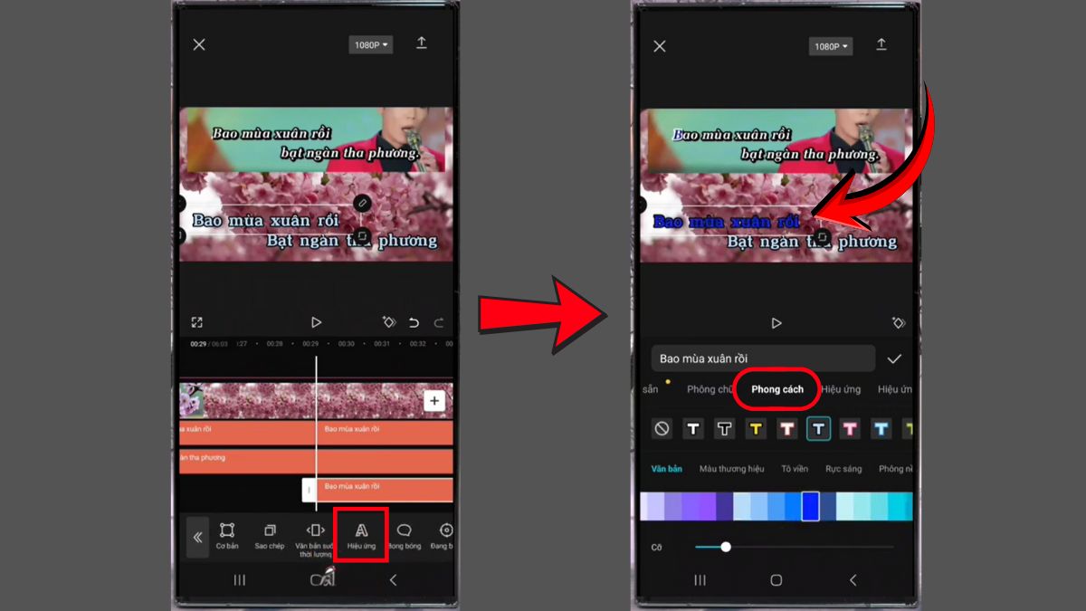This screenshot has width=1086, height=611.
Task: Switch to the Phong cách tab
Action: [x=776, y=389]
